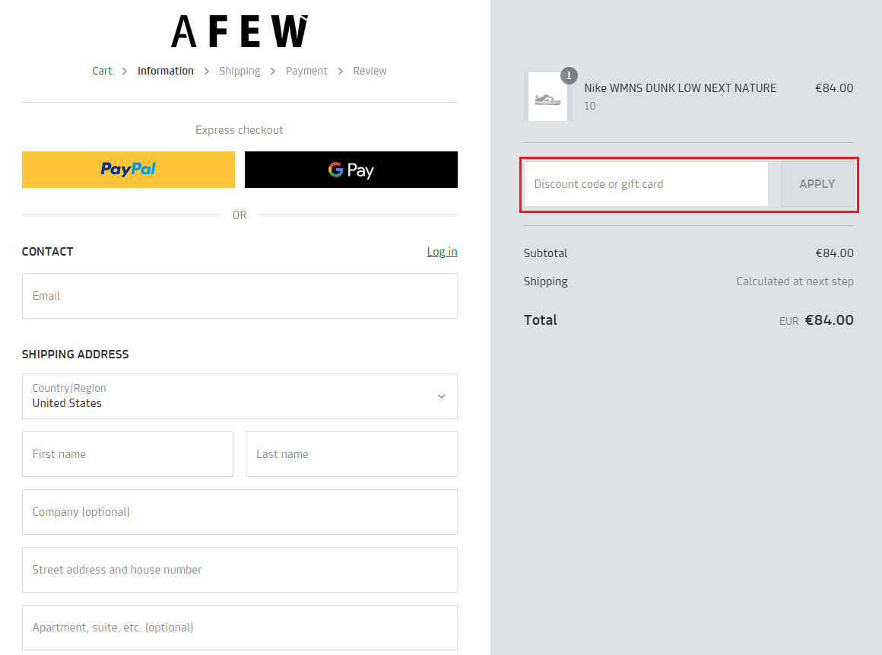Viewport: 882px width, 655px height.
Task: Select the Payment breadcrumb step
Action: (x=306, y=71)
